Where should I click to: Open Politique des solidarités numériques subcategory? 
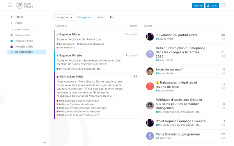click(x=78, y=111)
